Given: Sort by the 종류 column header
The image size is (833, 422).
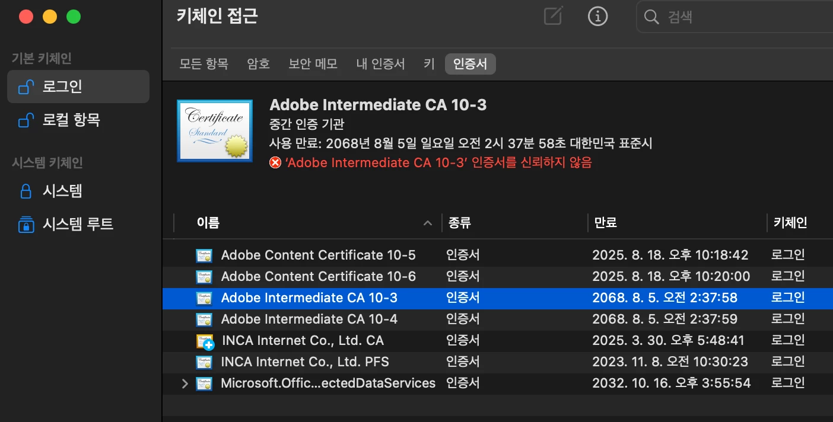Looking at the screenshot, I should click(459, 223).
